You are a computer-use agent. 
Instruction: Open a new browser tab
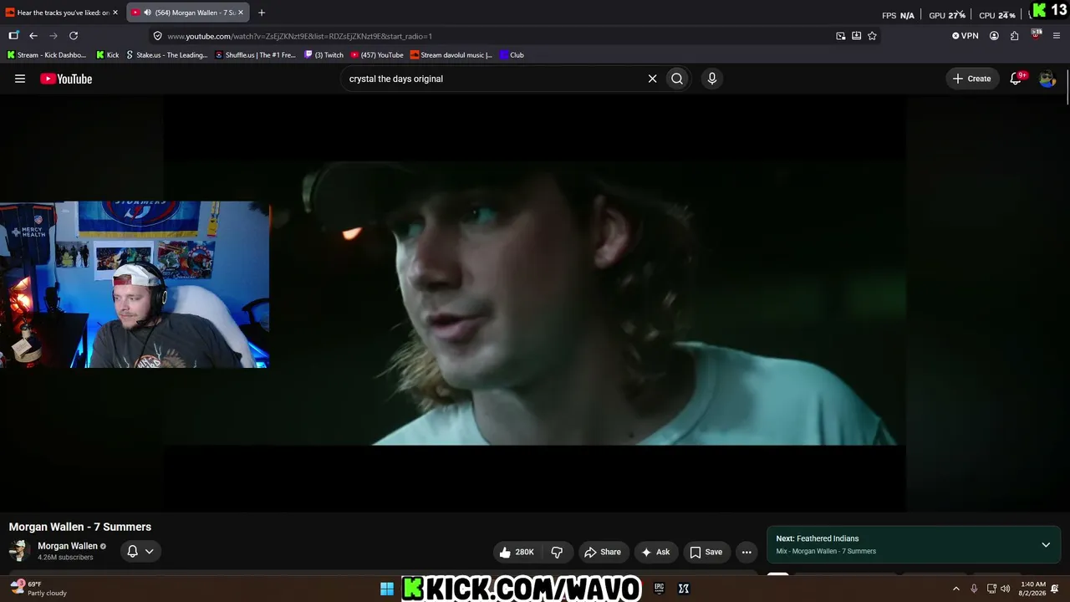click(x=262, y=13)
